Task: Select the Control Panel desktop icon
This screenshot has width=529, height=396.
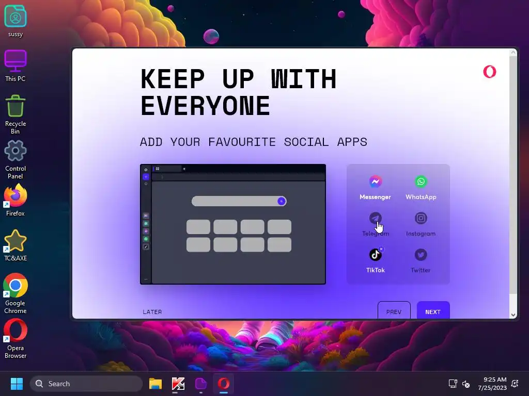Action: tap(15, 159)
